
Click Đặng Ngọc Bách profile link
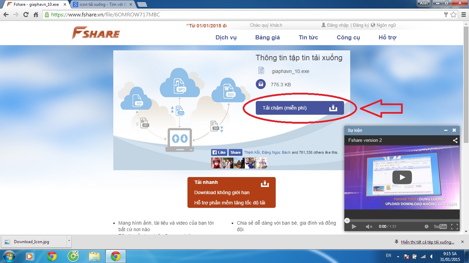click(x=276, y=152)
